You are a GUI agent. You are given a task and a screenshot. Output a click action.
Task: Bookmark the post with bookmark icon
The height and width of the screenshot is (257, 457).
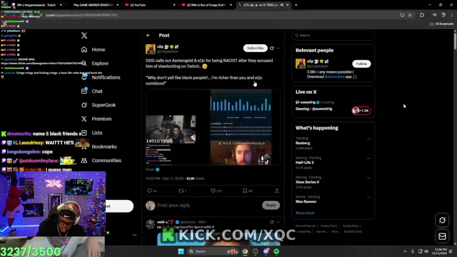point(245,191)
